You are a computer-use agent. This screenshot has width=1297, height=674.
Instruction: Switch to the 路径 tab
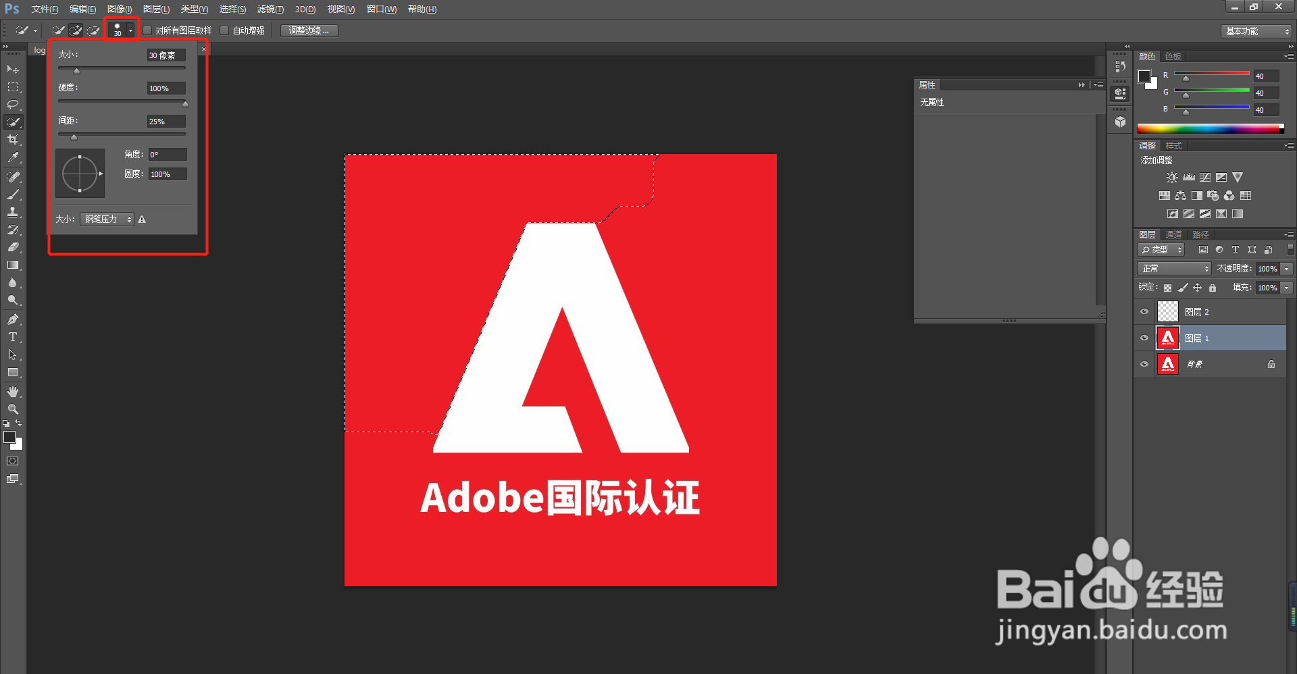tap(1200, 235)
